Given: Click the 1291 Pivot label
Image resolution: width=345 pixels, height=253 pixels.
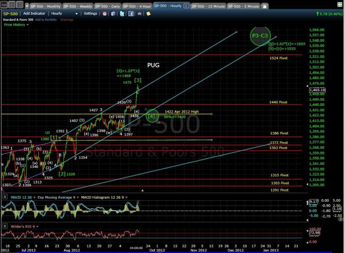Looking at the screenshot, I should point(279,190).
